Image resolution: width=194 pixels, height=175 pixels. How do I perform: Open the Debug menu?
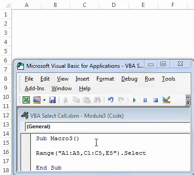[129, 79]
